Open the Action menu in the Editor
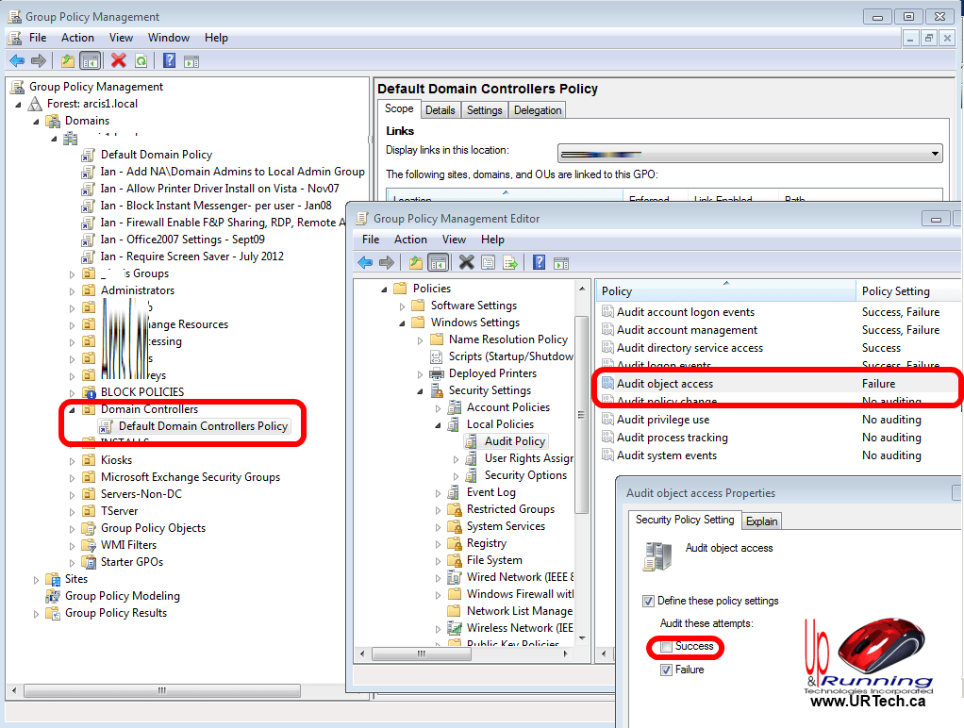Image resolution: width=964 pixels, height=728 pixels. (x=410, y=239)
